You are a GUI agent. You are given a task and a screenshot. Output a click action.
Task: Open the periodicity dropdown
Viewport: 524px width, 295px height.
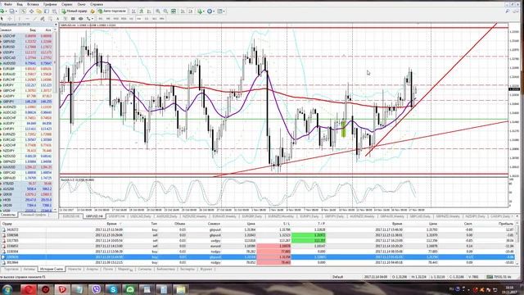pyautogui.click(x=210, y=11)
